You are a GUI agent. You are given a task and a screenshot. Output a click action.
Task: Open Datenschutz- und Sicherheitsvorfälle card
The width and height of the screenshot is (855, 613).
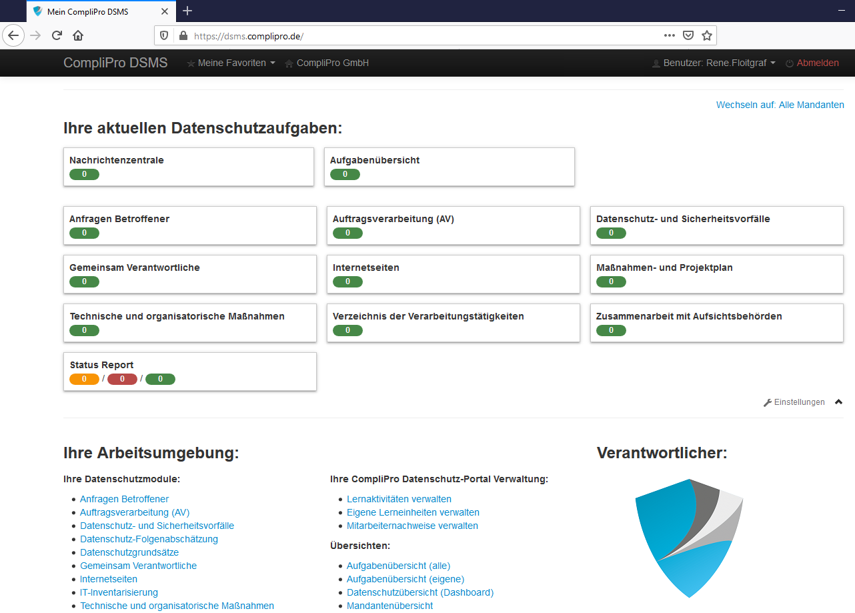[717, 225]
